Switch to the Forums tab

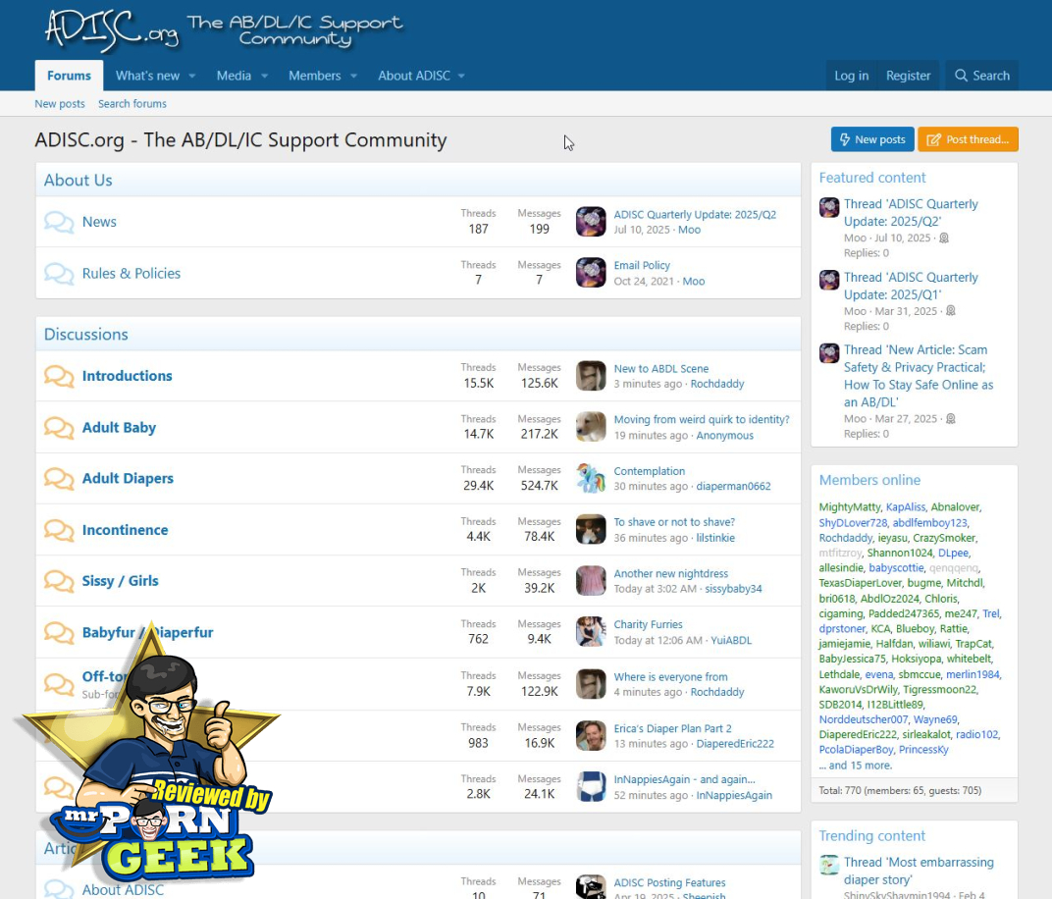point(69,76)
